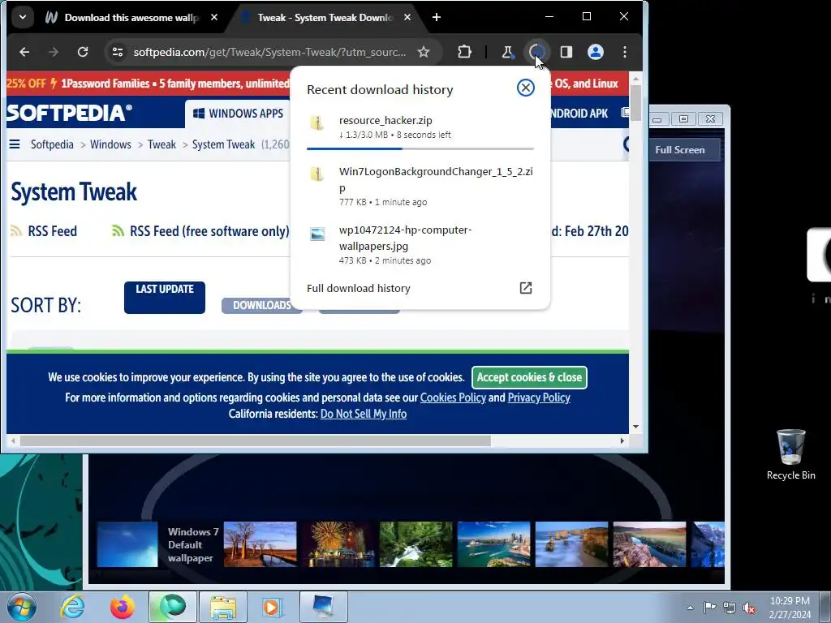Click the green RSS Feed free software icon
831x623 pixels.
[118, 230]
